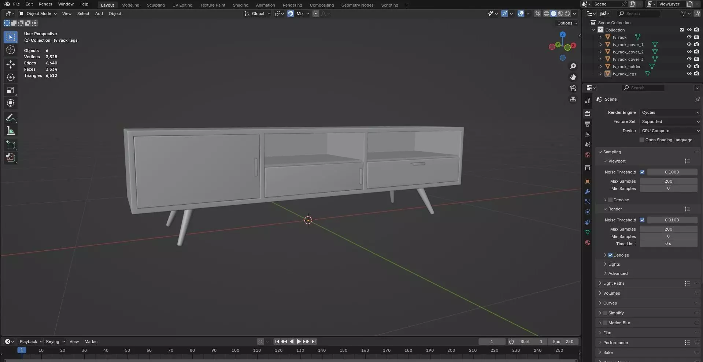Expand tv_rack_cover_2 in outliner

600,52
